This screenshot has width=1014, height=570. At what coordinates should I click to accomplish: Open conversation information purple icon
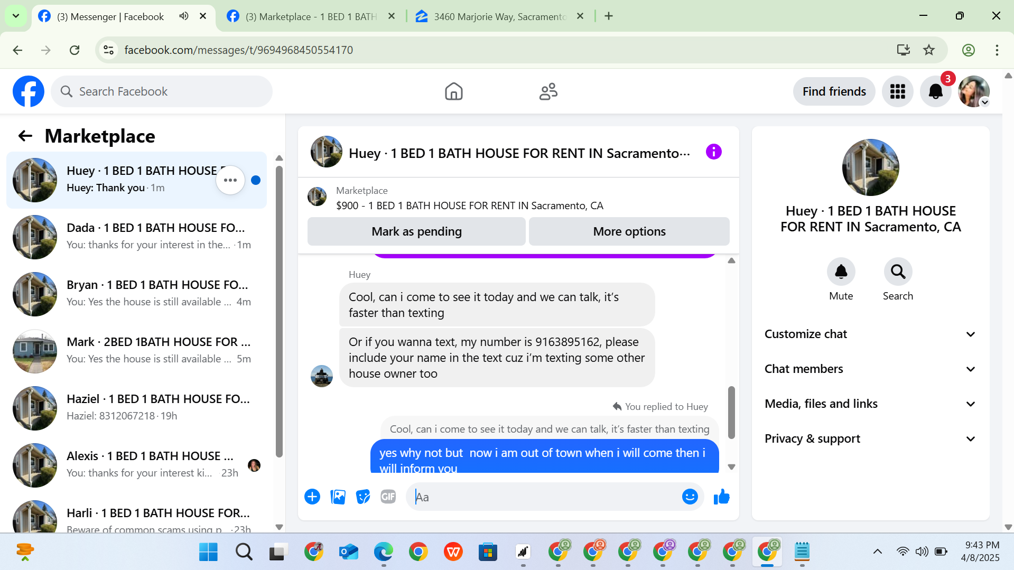point(713,152)
